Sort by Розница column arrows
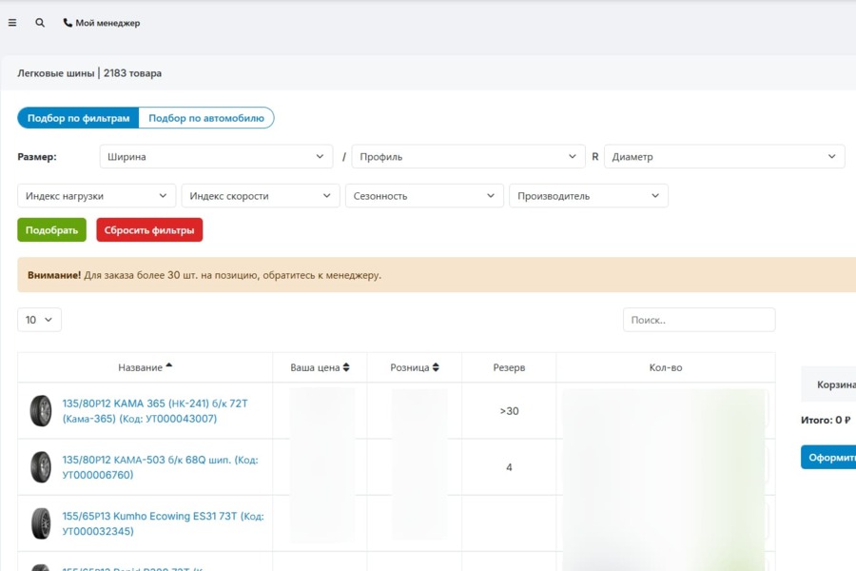This screenshot has height=571, width=856. coord(436,367)
